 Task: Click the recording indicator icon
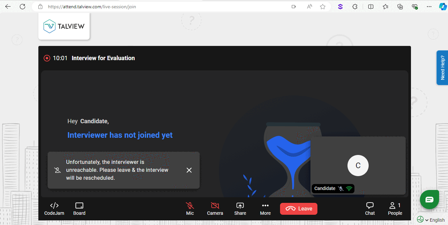pos(47,58)
